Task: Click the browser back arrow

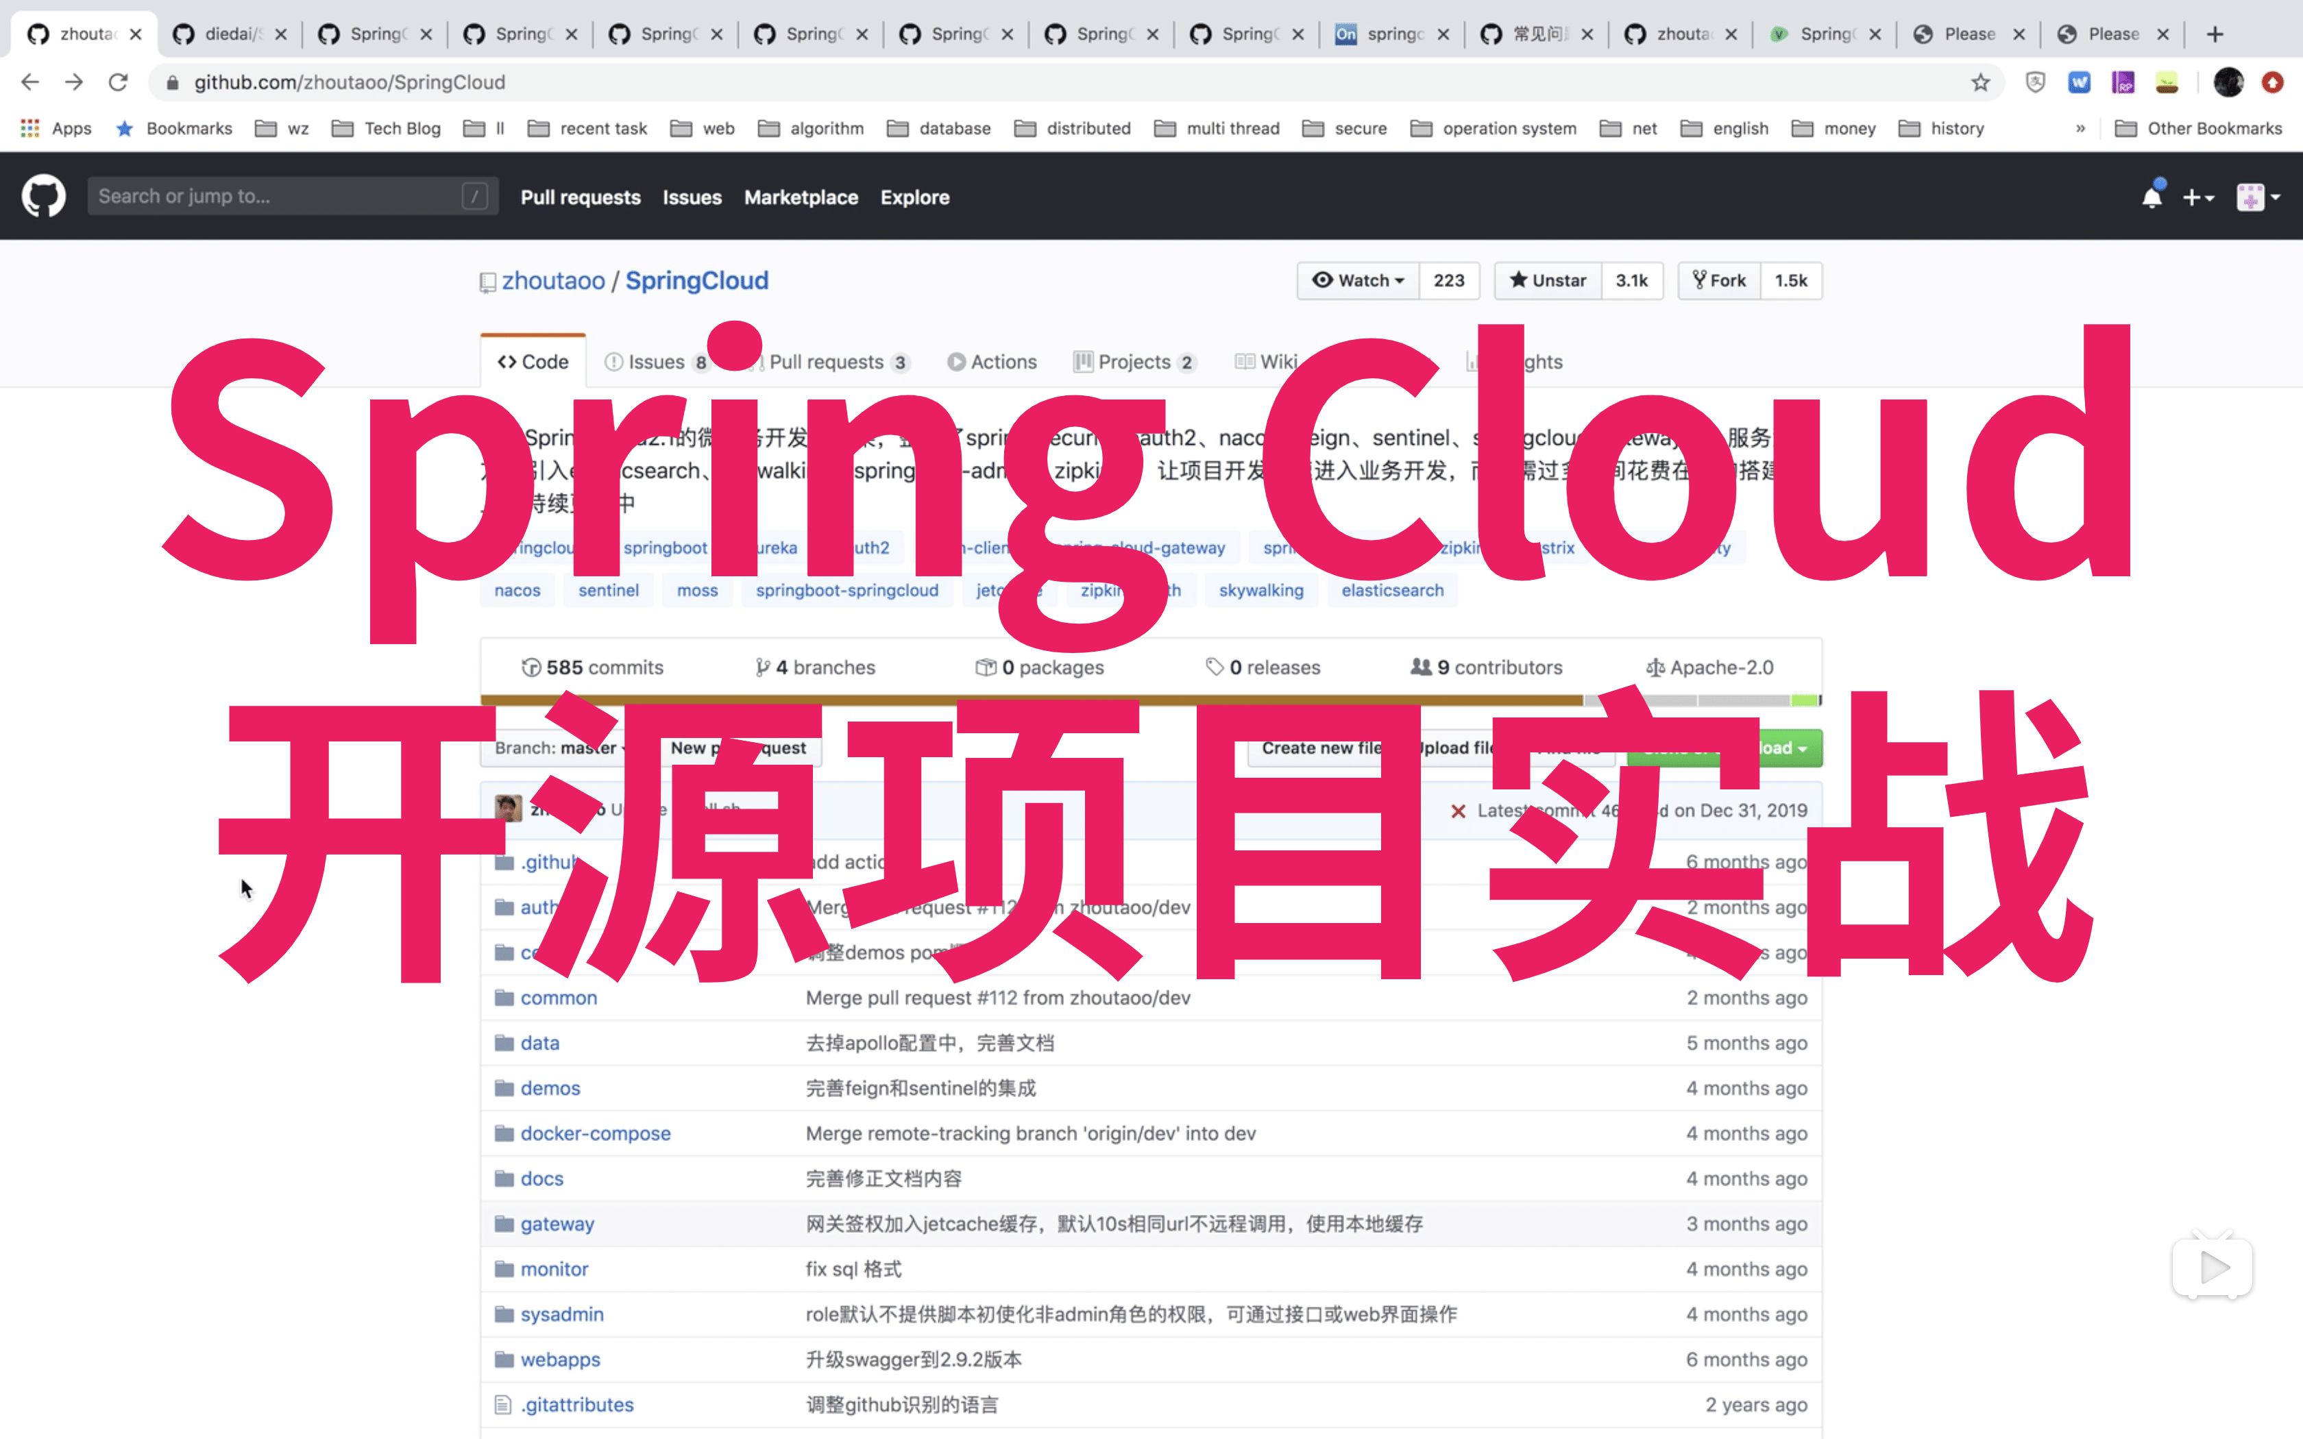Action: [x=29, y=82]
